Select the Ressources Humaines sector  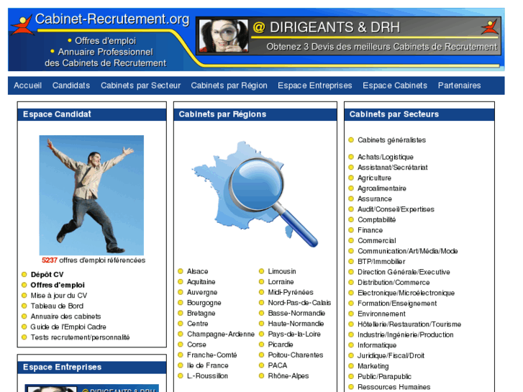coord(394,387)
